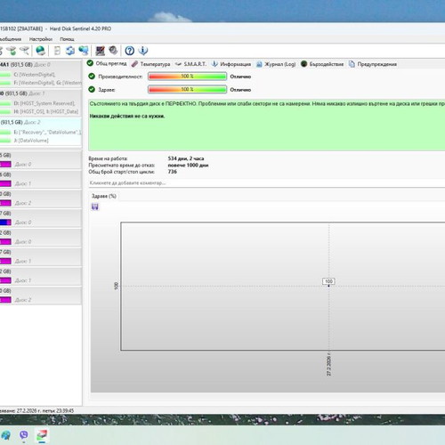
Task: Switch to the Информация tab
Action: [231, 64]
